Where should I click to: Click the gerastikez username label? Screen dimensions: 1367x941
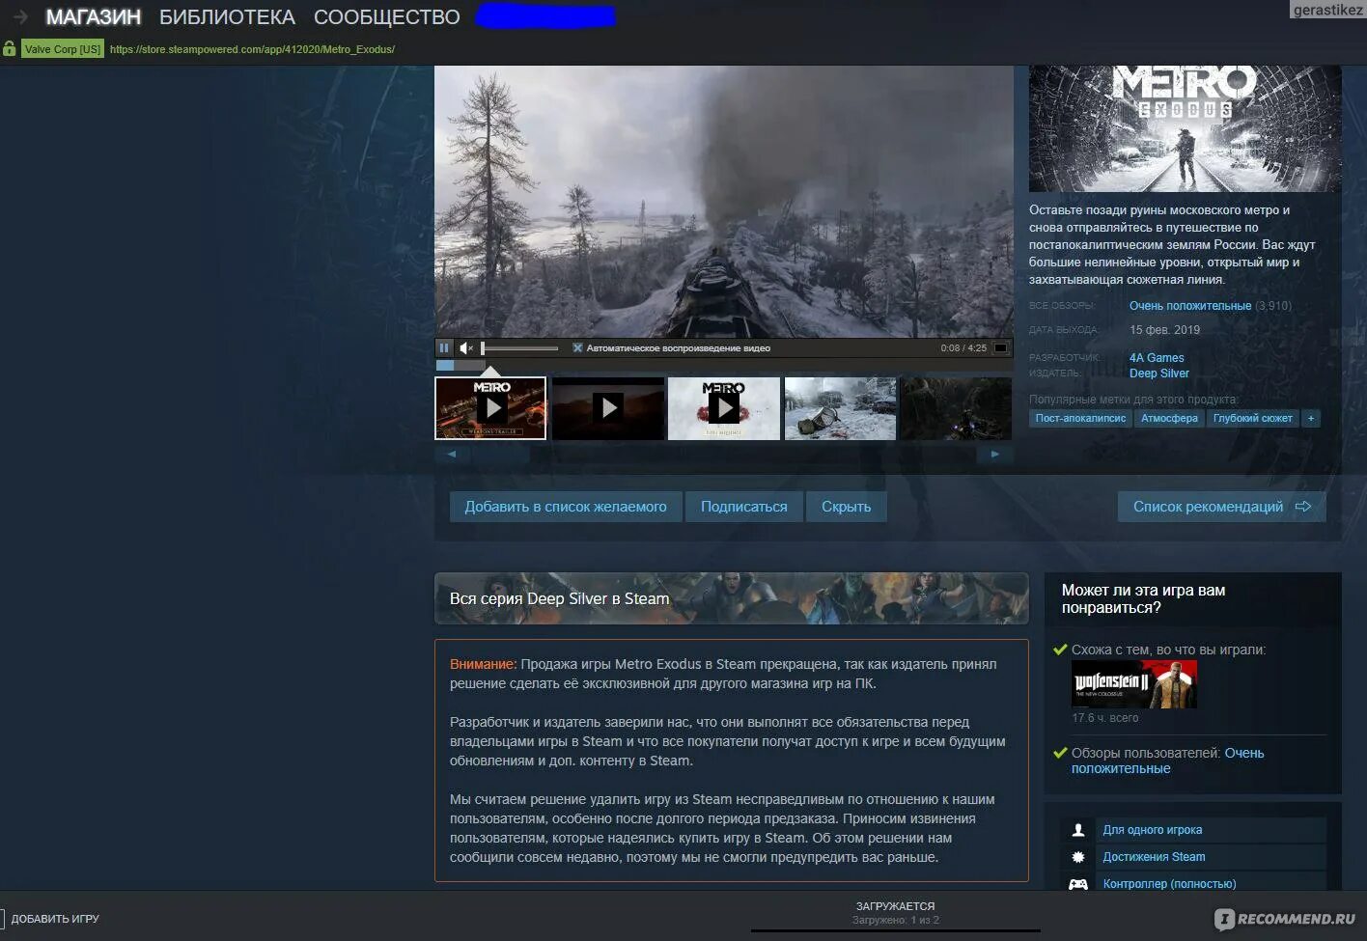1327,10
